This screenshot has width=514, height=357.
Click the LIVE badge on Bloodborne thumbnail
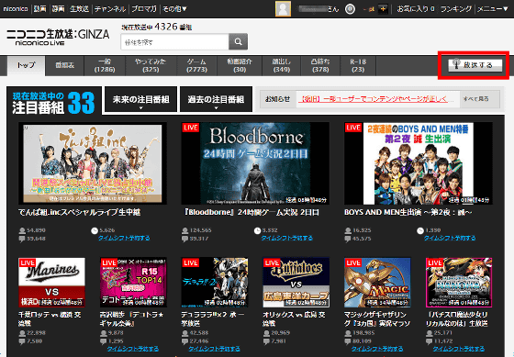click(x=191, y=128)
